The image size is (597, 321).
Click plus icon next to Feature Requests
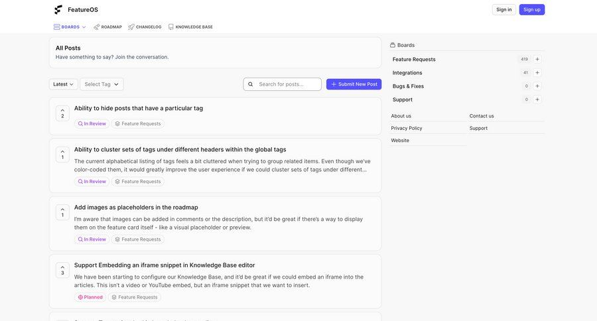537,60
